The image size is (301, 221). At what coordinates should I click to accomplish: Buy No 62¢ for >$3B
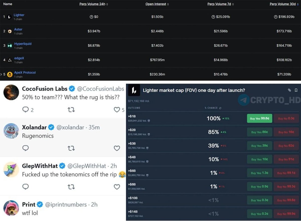pyautogui.click(x=286, y=146)
